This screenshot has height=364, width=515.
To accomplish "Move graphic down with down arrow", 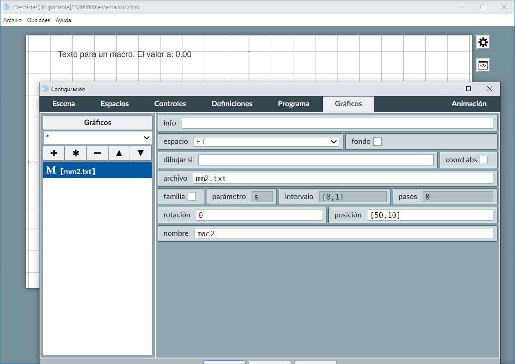I will 141,153.
